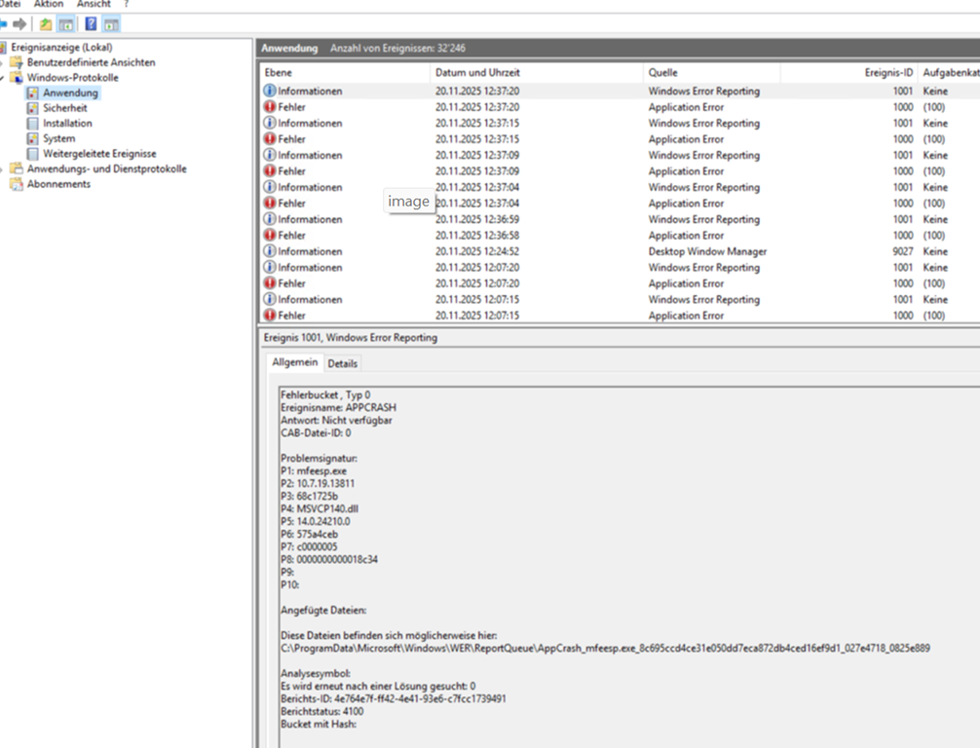Select the Sicherheit log in tree
980x748 pixels.
tap(64, 108)
